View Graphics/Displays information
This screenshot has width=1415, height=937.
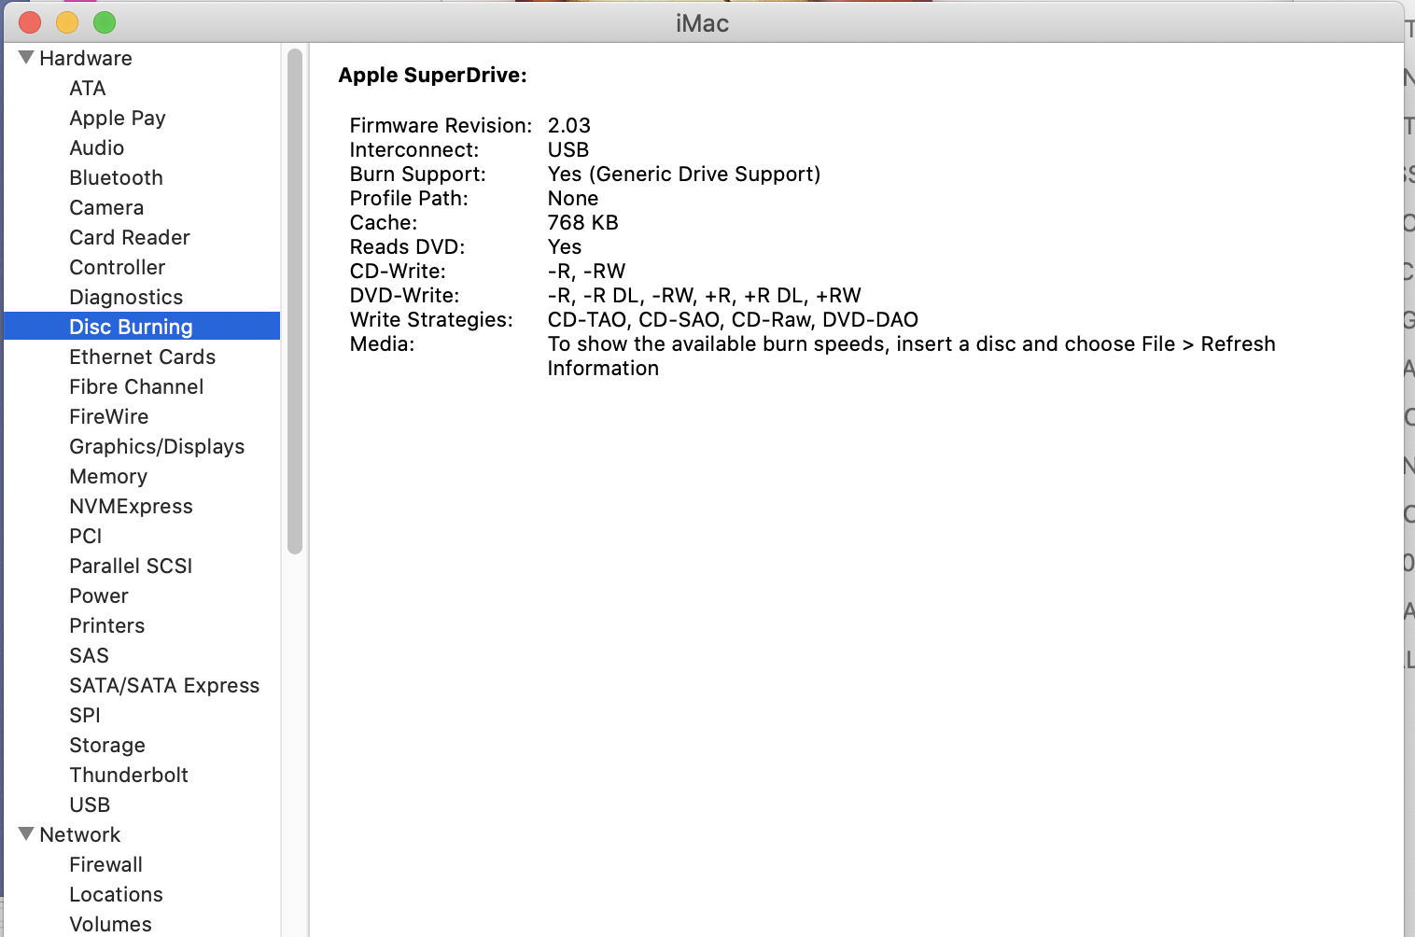(157, 446)
